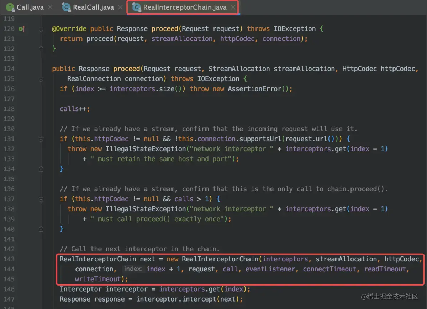Collapse the if block fold at line 131
This screenshot has width=427, height=309.
click(41, 139)
